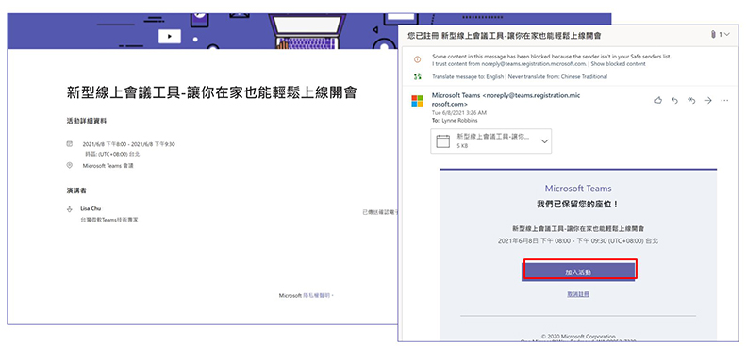Click the Reply all icon

pyautogui.click(x=691, y=101)
